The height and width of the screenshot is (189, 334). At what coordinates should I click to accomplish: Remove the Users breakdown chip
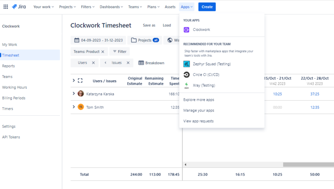coord(93,63)
